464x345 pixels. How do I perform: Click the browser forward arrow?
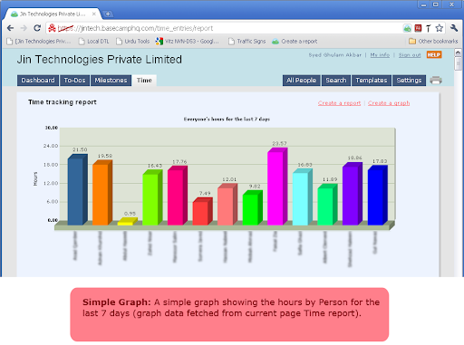pos(24,28)
